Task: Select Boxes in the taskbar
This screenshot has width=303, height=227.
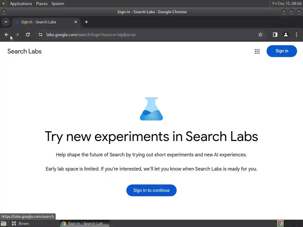Action: pyautogui.click(x=20, y=223)
